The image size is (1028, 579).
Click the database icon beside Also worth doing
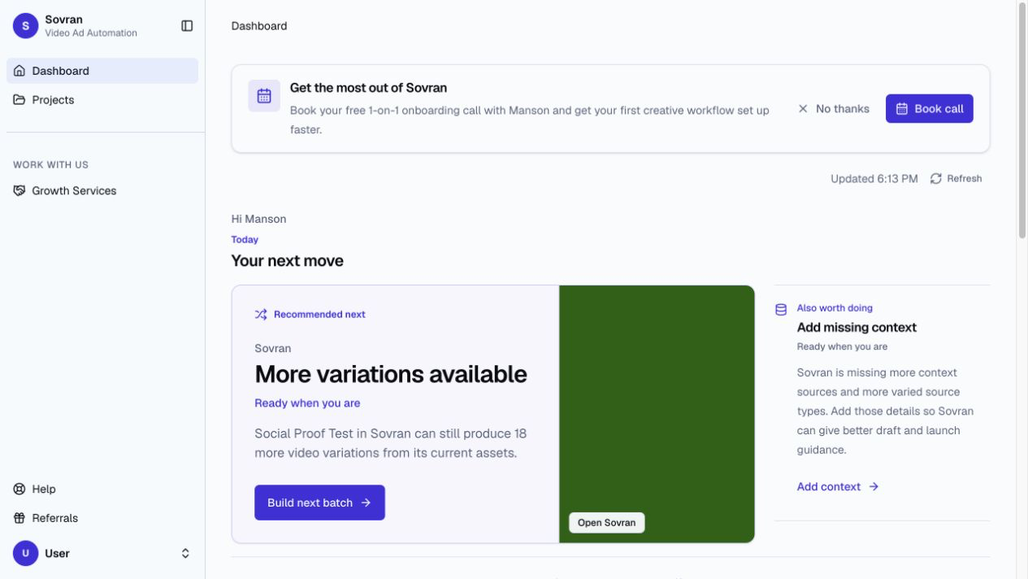point(781,309)
